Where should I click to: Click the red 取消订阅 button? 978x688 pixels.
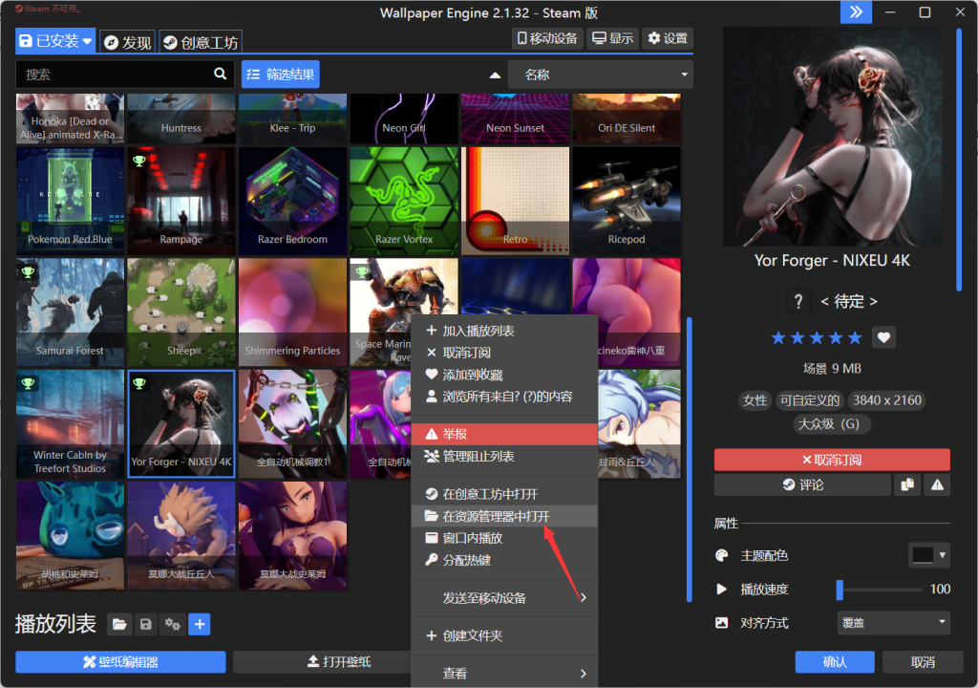pyautogui.click(x=832, y=460)
